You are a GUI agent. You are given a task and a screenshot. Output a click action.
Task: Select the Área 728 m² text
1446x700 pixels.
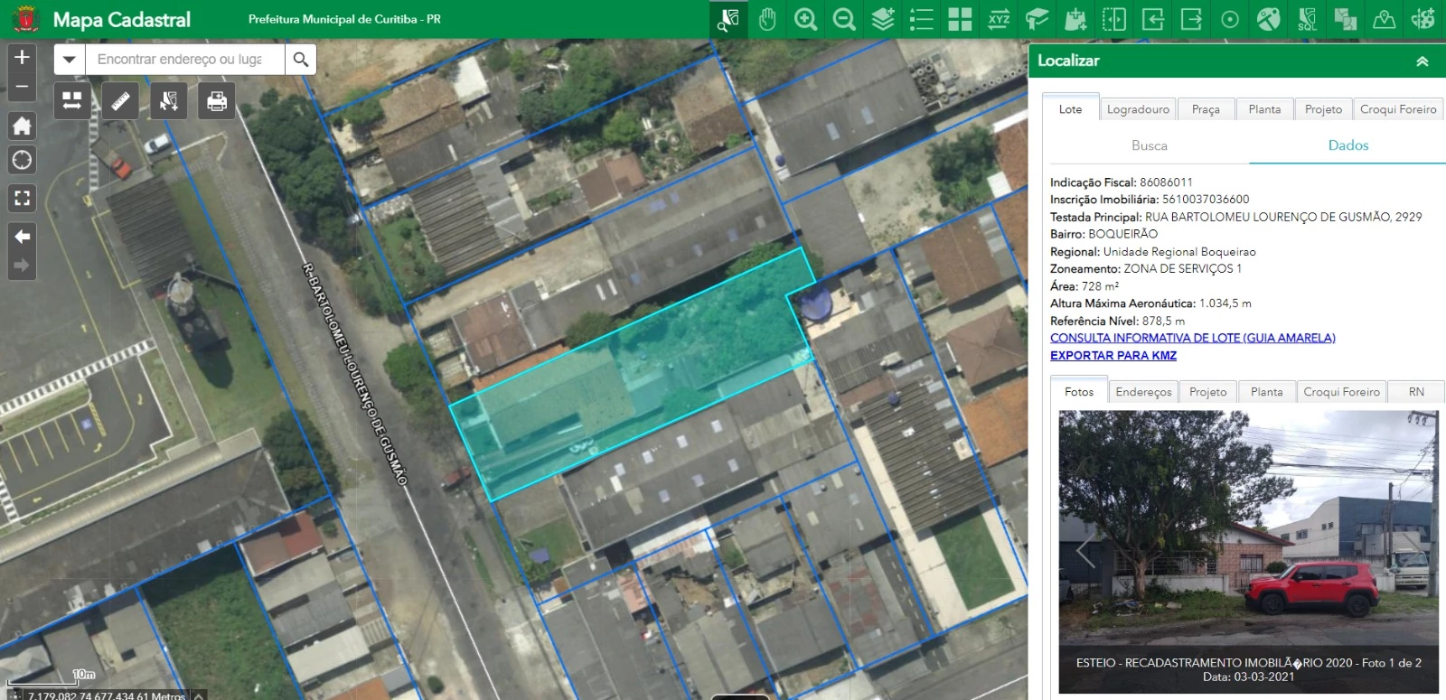(1084, 286)
